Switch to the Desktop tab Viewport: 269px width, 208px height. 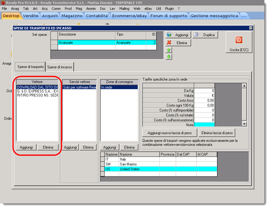pyautogui.click(x=11, y=16)
